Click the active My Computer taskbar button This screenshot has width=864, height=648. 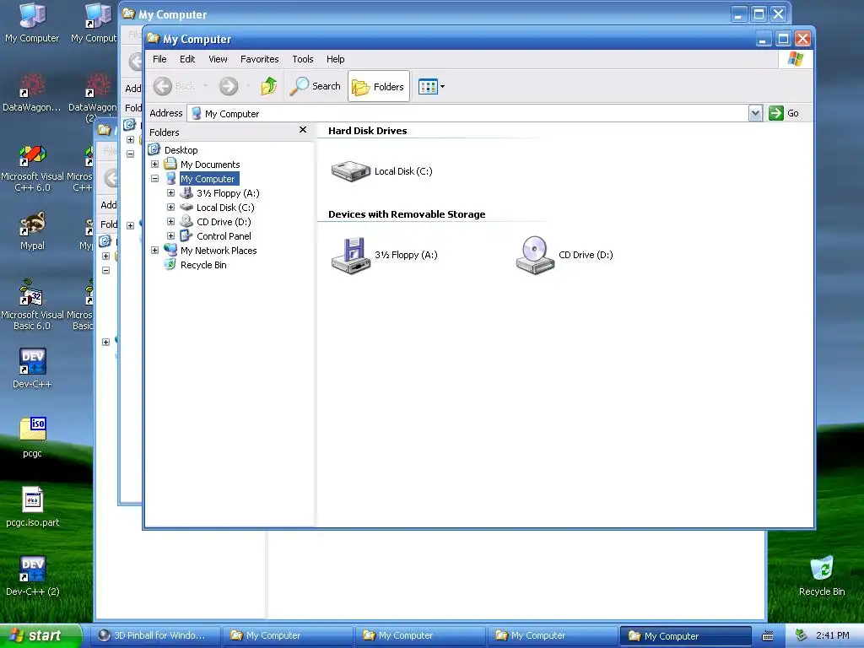[x=685, y=636]
